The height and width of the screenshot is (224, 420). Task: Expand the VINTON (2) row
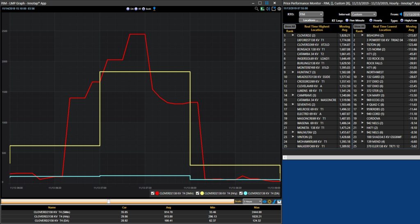(x=293, y=137)
